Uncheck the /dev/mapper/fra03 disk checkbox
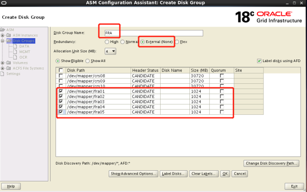Image resolution: width=307 pixels, height=192 pixels. [x=61, y=102]
